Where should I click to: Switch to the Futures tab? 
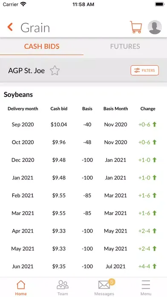pos(125,47)
